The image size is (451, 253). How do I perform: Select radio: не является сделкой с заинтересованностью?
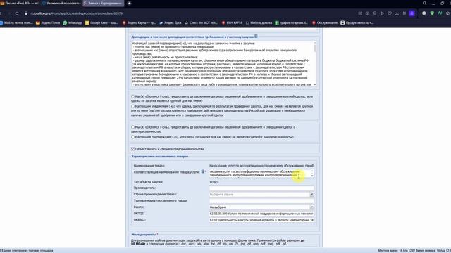(x=133, y=137)
